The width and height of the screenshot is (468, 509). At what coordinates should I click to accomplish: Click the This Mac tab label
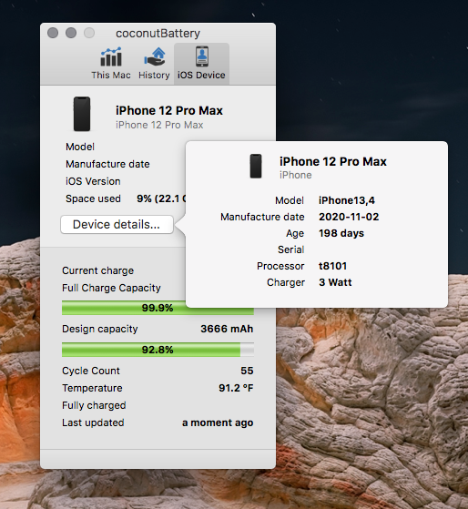(x=111, y=75)
